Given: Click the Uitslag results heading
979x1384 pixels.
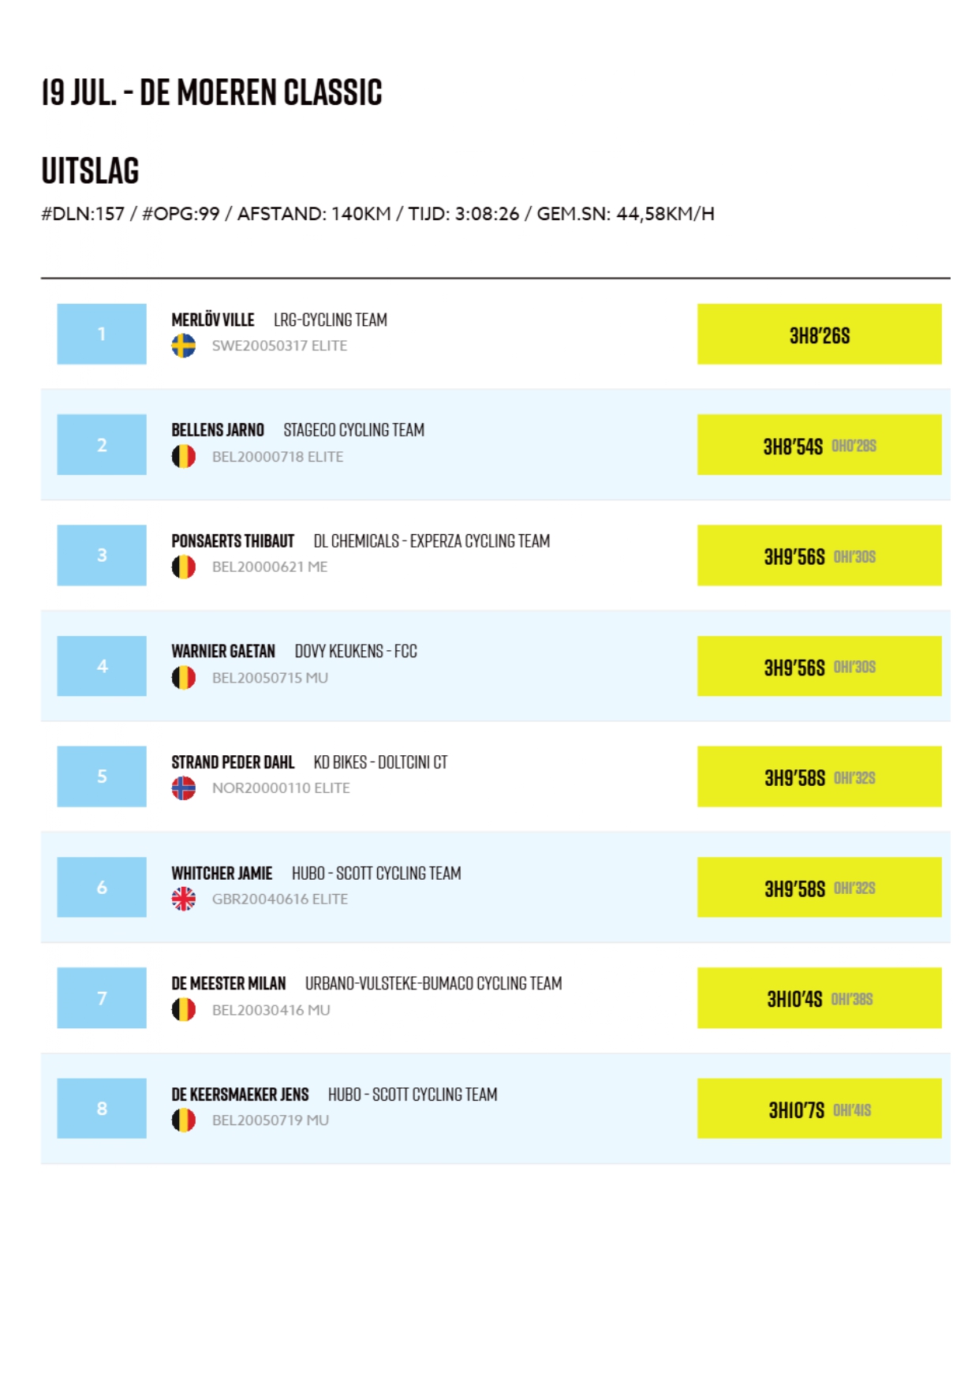Looking at the screenshot, I should [x=90, y=171].
